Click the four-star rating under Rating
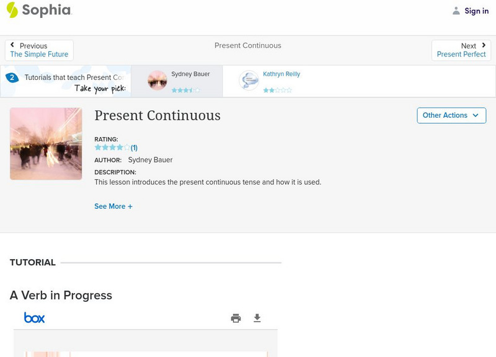 point(112,148)
